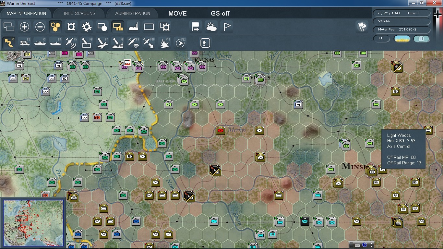
Task: Select F2 rail mode icon
Action: [x=24, y=43]
